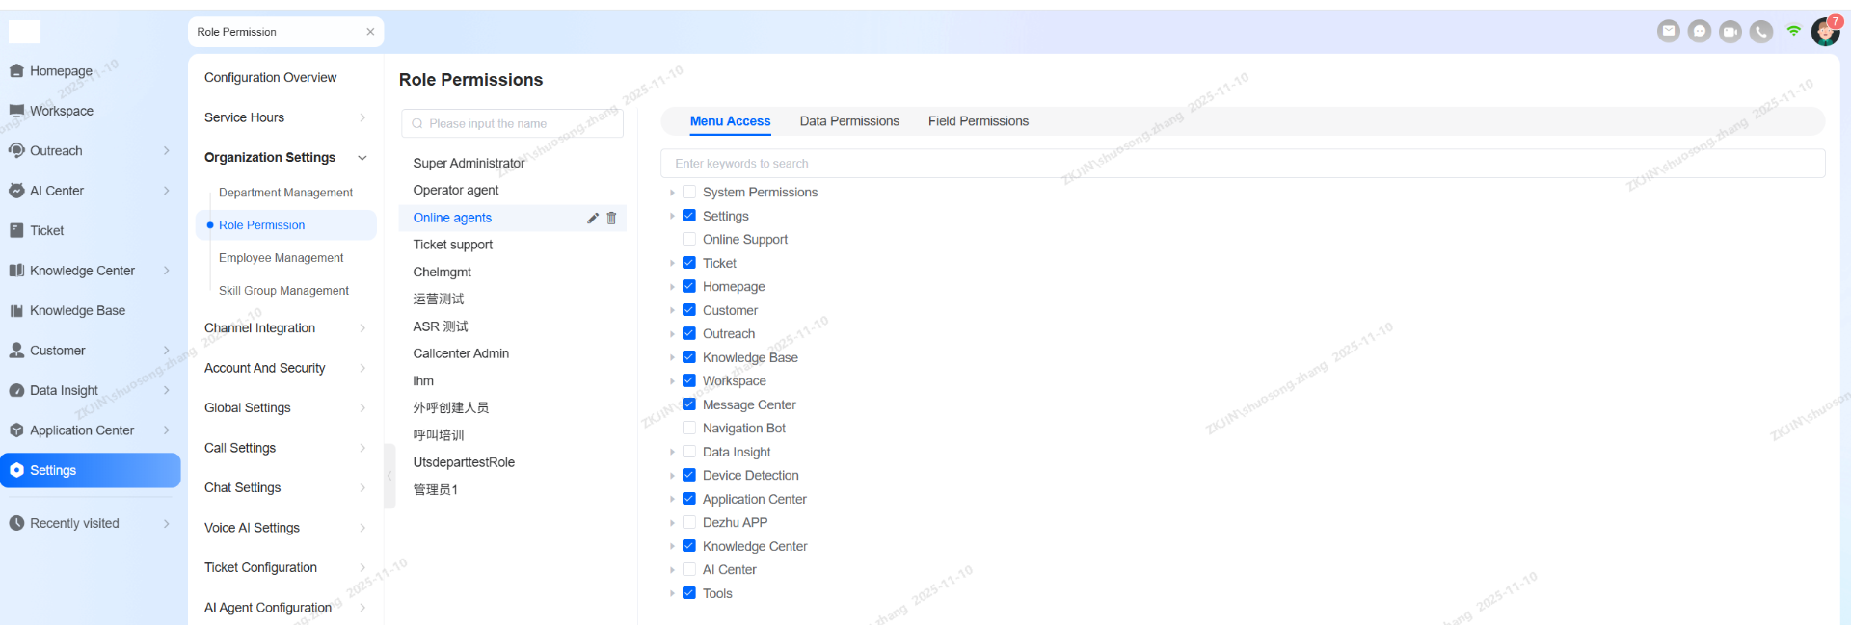Open the Field Permissions tab
Image resolution: width=1851 pixels, height=625 pixels.
point(978,121)
